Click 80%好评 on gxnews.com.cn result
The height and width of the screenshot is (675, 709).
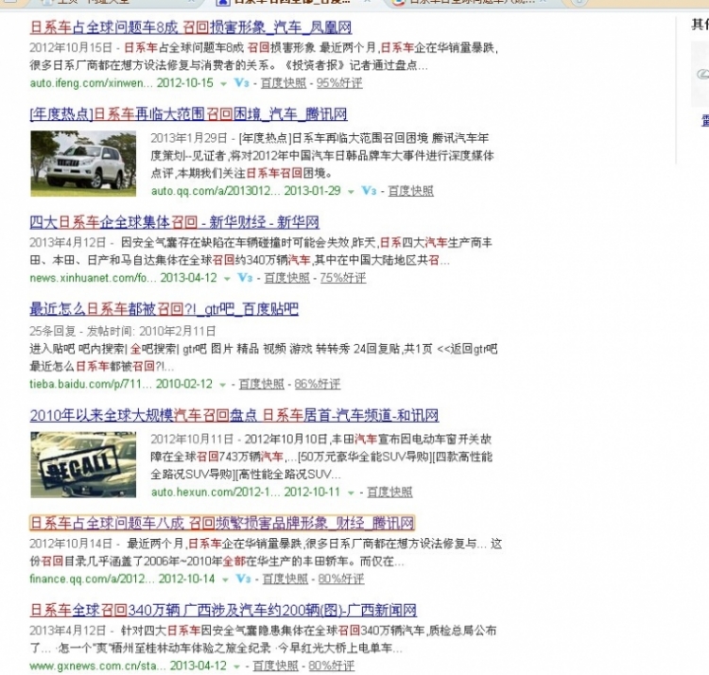pyautogui.click(x=332, y=666)
